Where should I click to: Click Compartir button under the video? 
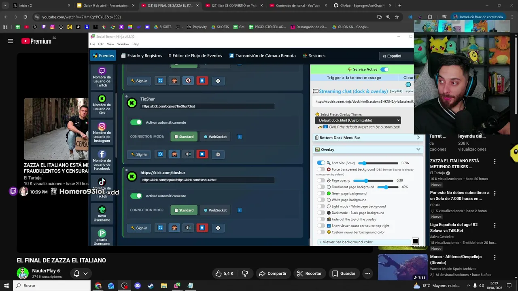[272, 274]
